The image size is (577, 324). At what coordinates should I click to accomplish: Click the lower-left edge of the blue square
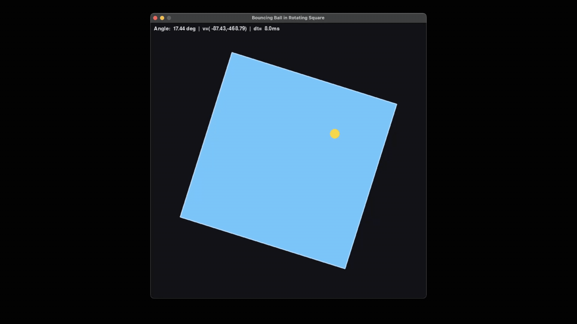pyautogui.click(x=262, y=242)
